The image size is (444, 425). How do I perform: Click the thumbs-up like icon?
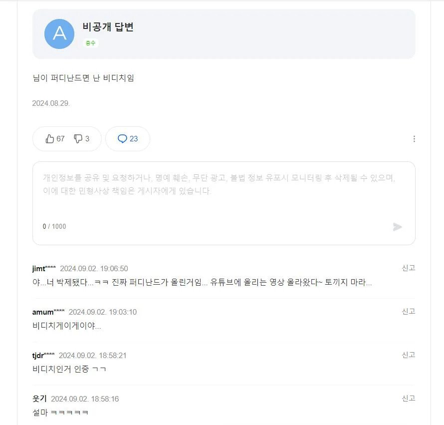coord(50,139)
